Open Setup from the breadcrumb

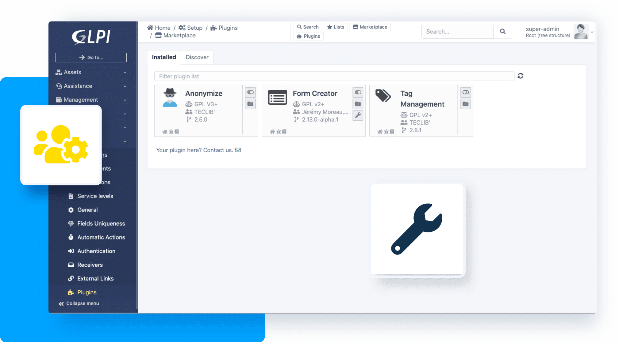[190, 28]
